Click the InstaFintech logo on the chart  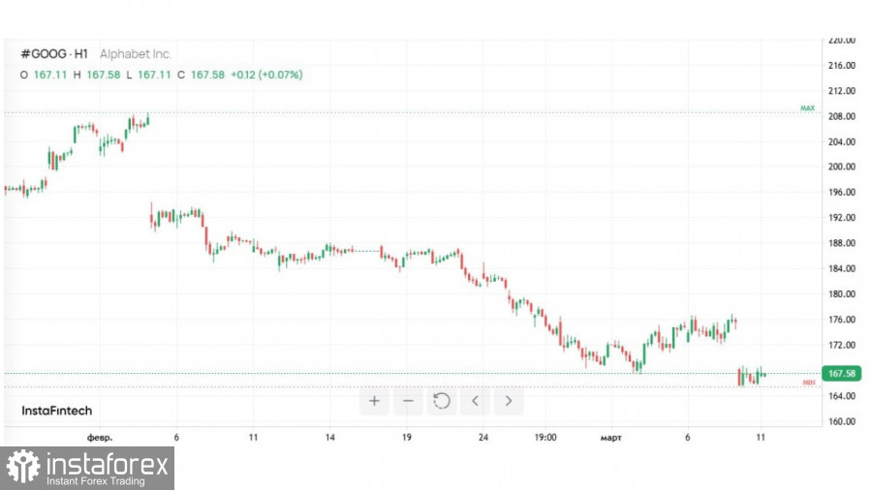click(x=55, y=411)
